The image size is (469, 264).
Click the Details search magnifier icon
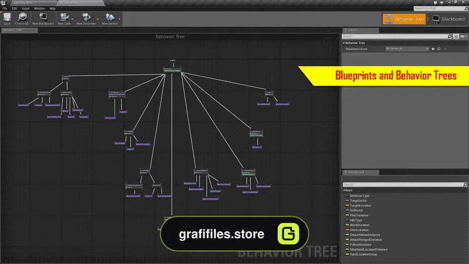pos(449,36)
